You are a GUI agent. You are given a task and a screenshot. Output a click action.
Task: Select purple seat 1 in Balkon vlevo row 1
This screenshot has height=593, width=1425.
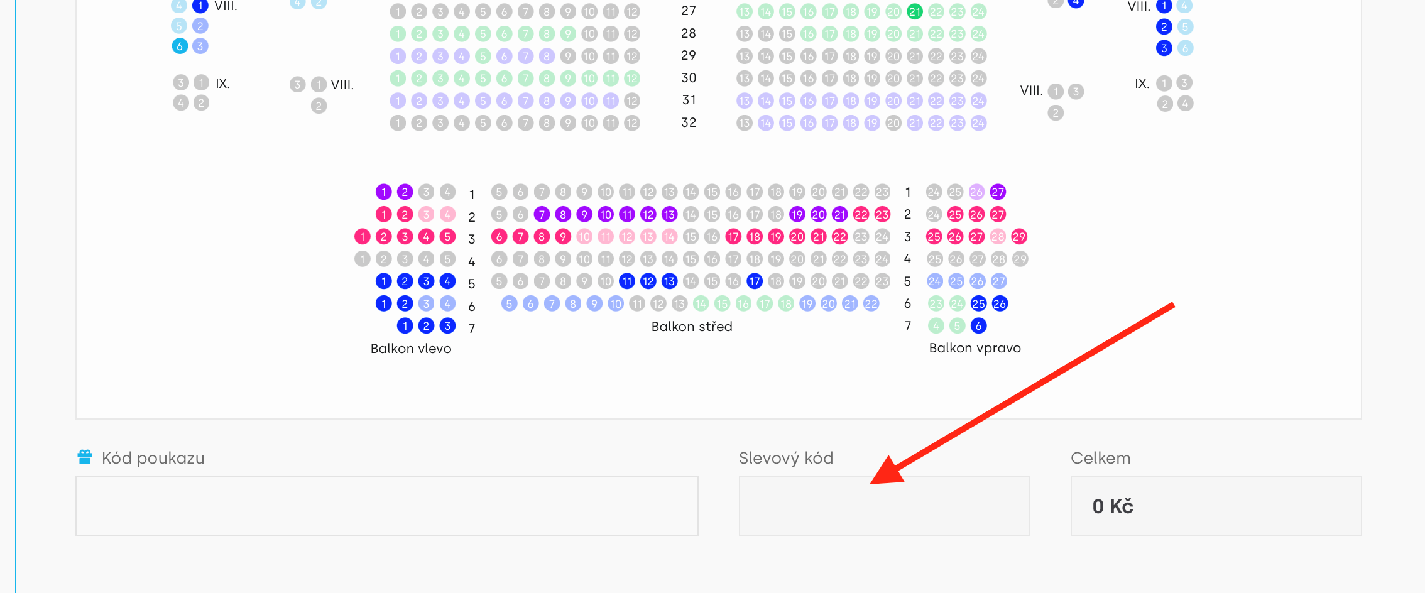383,192
